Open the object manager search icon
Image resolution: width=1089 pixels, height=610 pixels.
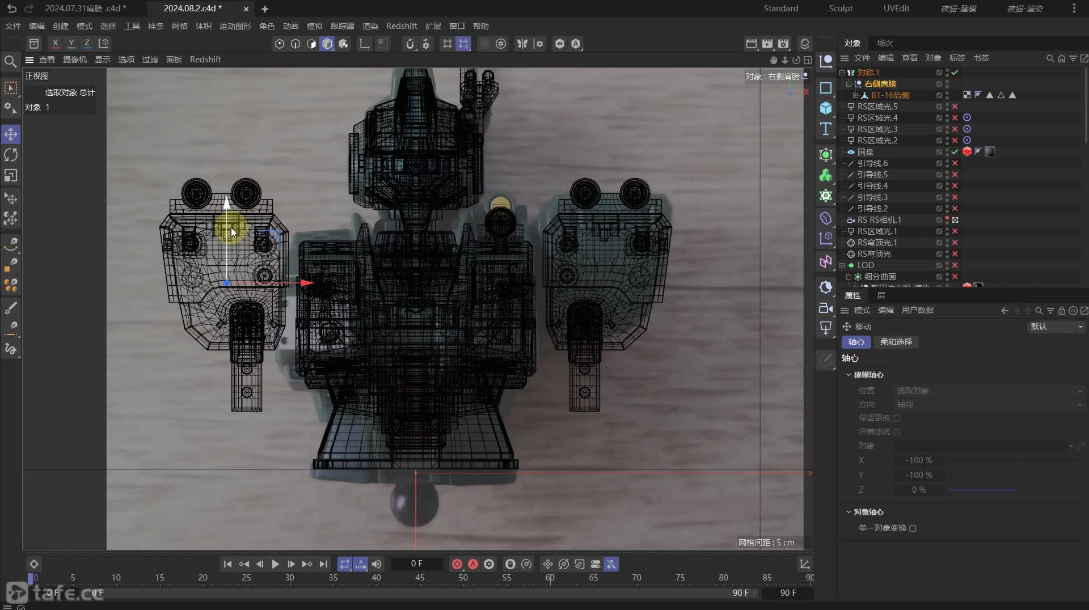coord(1050,58)
